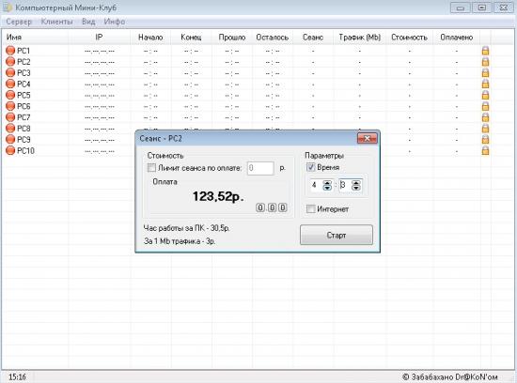Enable the Интернет checkbox
The height and width of the screenshot is (383, 517).
[310, 208]
